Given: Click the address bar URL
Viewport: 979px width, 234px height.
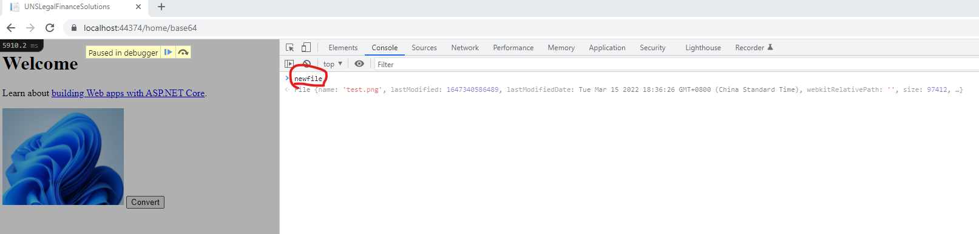Looking at the screenshot, I should point(140,28).
